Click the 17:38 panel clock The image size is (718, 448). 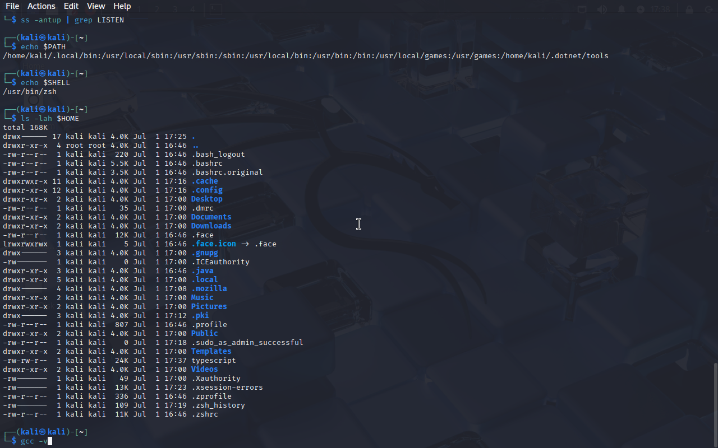point(661,10)
